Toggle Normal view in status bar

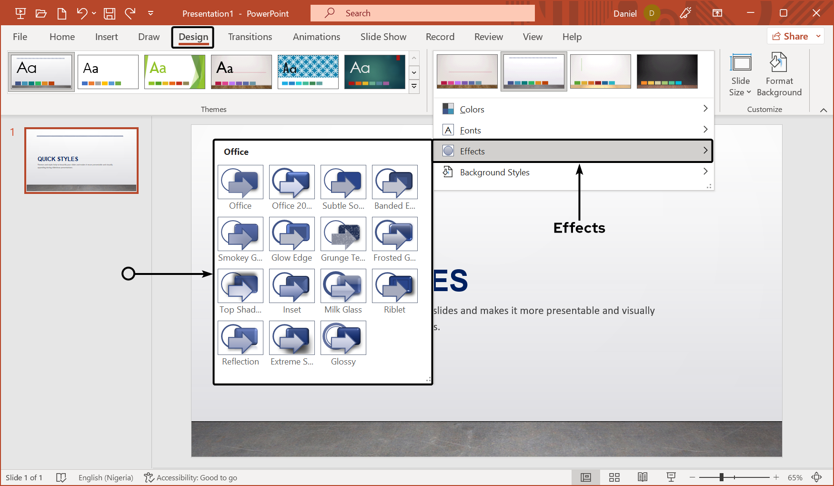[x=585, y=477]
